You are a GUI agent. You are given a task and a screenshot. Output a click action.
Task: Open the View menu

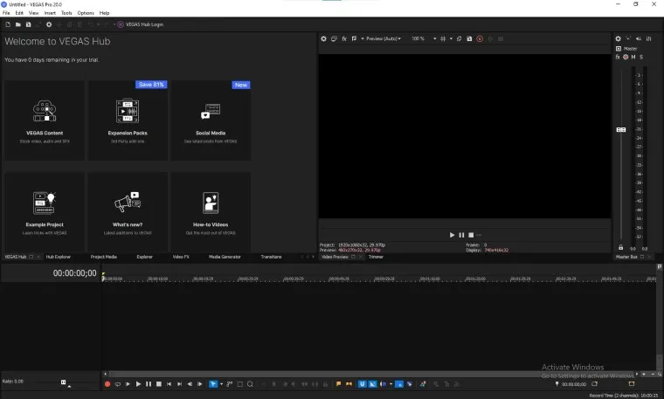(x=33, y=13)
